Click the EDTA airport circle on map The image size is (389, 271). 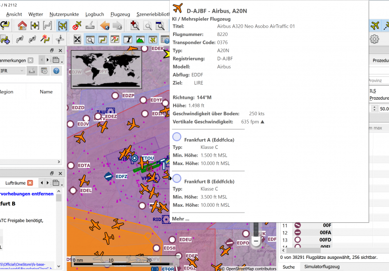[x=71, y=165]
